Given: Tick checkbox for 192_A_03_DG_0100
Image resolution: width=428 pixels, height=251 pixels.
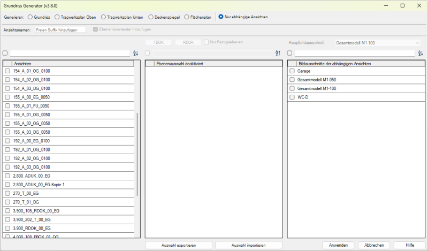Looking at the screenshot, I should pyautogui.click(x=7, y=167).
